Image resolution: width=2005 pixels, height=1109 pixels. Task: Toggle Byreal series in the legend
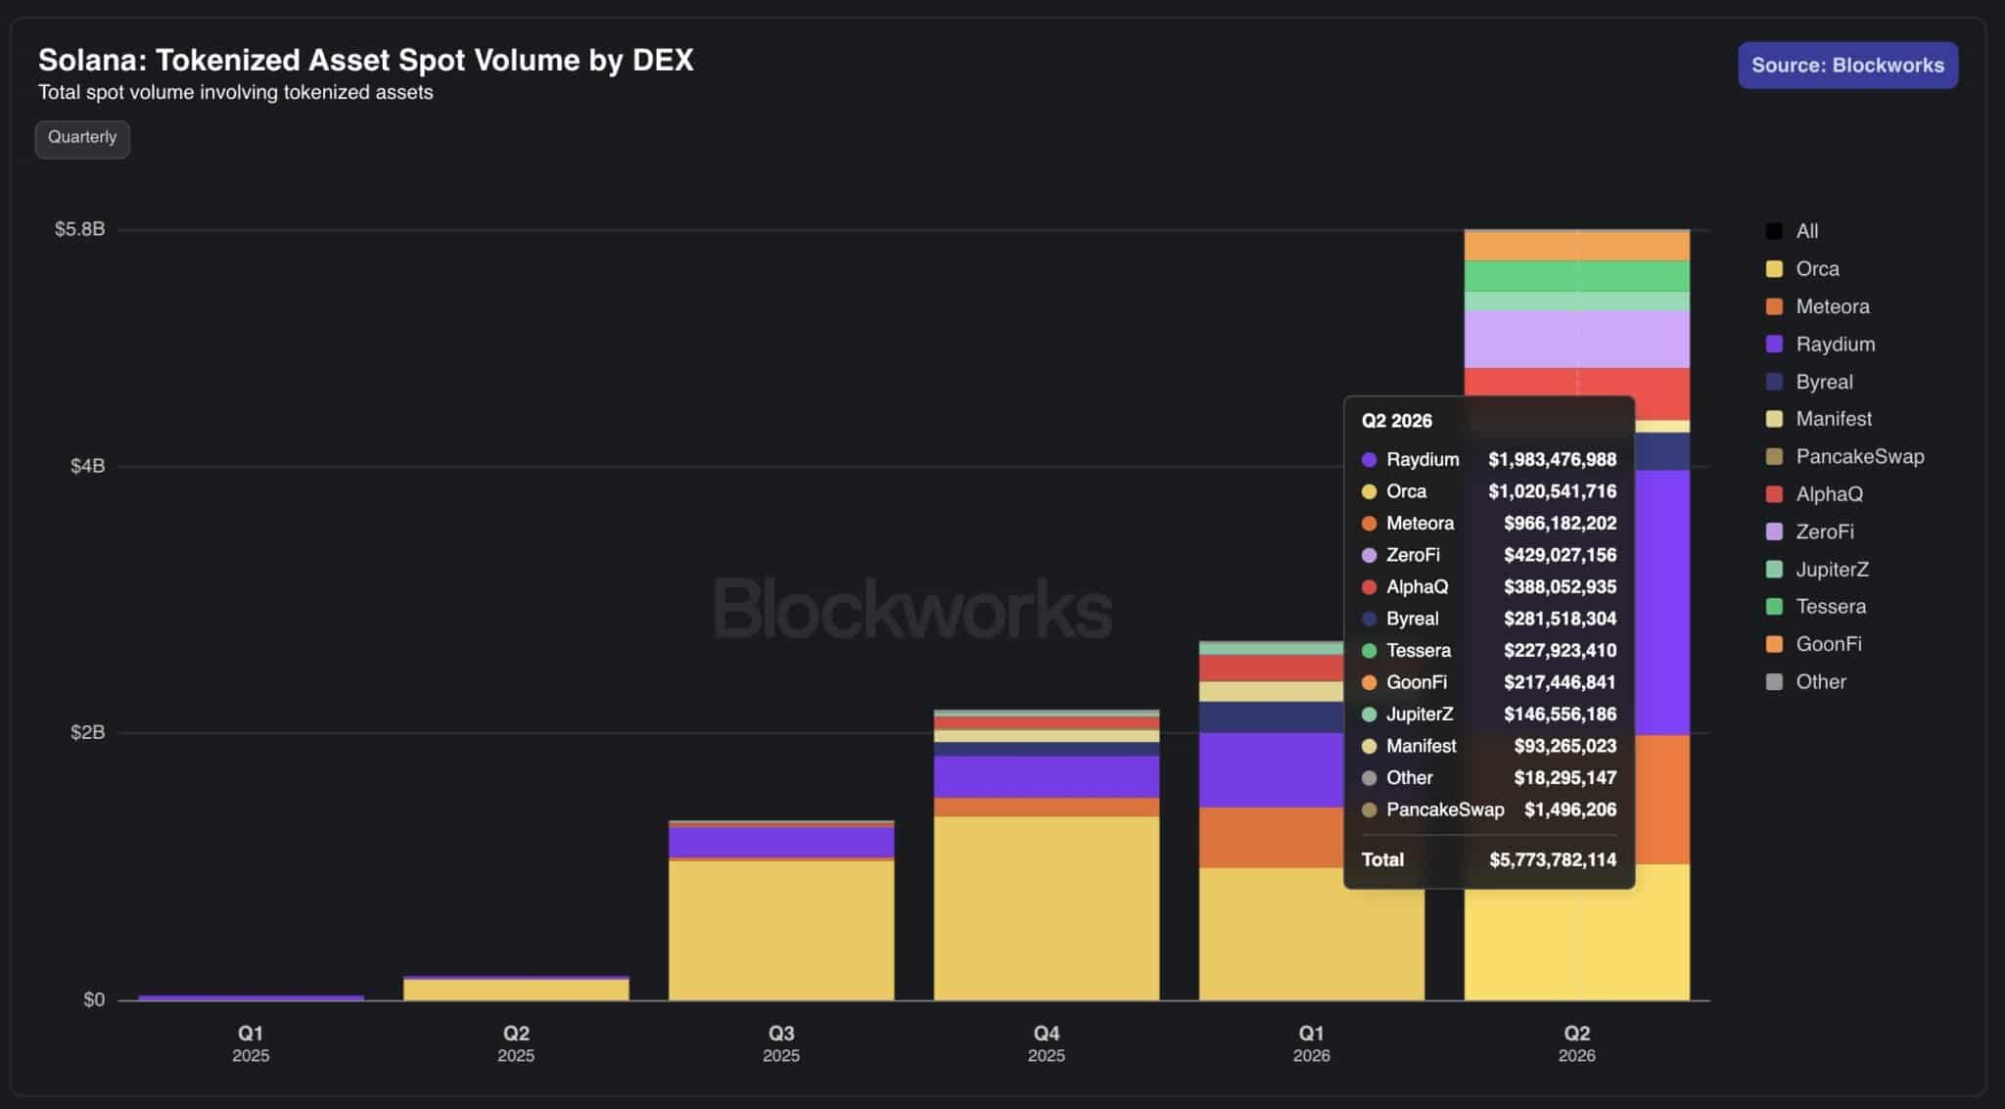click(x=1809, y=382)
